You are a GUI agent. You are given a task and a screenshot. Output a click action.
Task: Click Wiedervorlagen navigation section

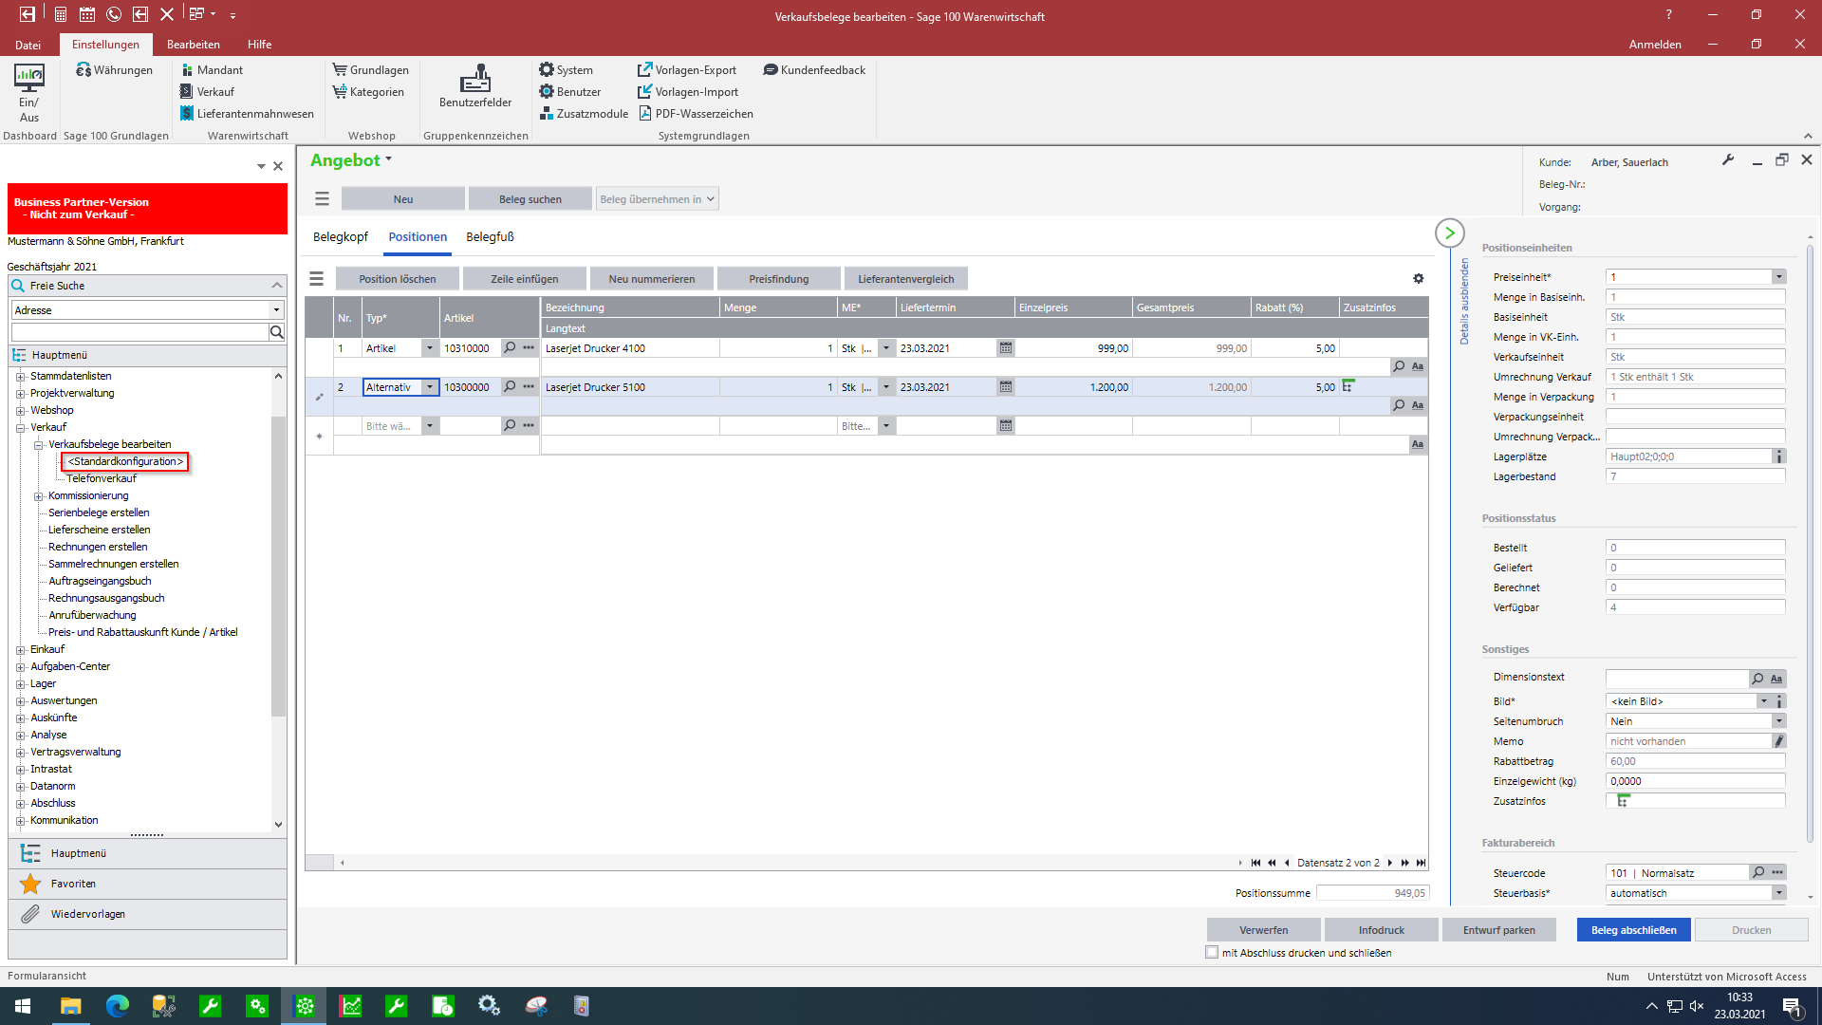coord(148,914)
